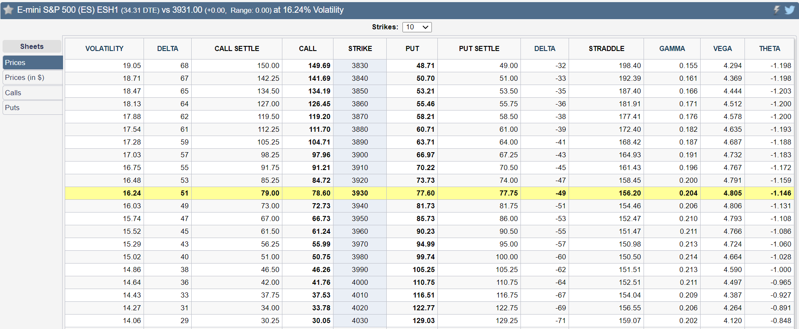The height and width of the screenshot is (329, 799).
Task: Click theta value -1.146
Action: [x=781, y=193]
